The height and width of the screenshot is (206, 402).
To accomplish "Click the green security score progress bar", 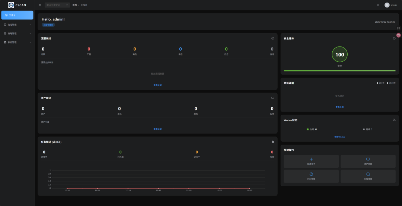I will pyautogui.click(x=339, y=71).
